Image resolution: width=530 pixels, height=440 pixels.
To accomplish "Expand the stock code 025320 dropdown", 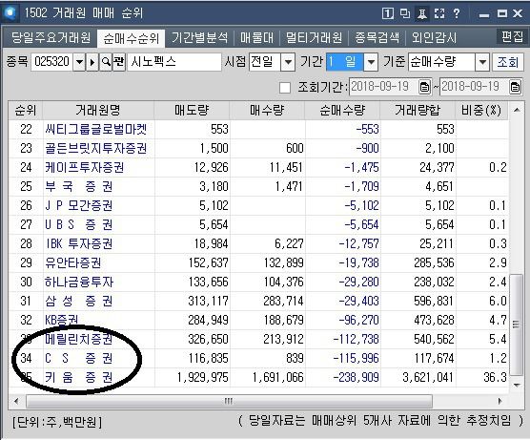I will (79, 62).
